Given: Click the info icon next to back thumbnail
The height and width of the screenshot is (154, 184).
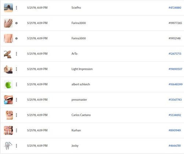Looking at the screenshot, I should [17, 38].
